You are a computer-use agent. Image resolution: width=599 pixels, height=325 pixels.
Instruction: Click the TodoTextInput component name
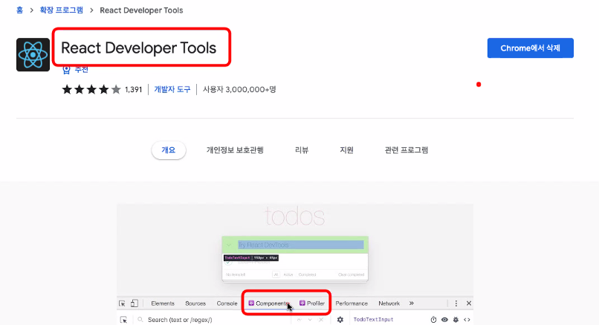373,320
